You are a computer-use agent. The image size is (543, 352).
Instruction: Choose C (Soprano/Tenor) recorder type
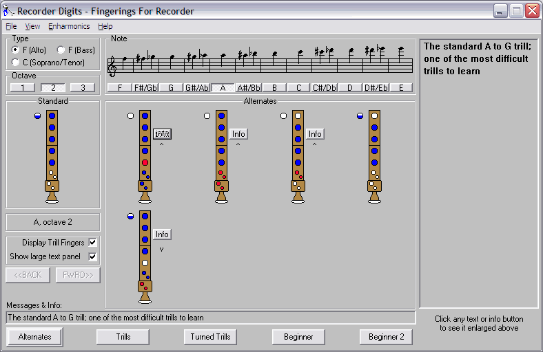click(16, 63)
